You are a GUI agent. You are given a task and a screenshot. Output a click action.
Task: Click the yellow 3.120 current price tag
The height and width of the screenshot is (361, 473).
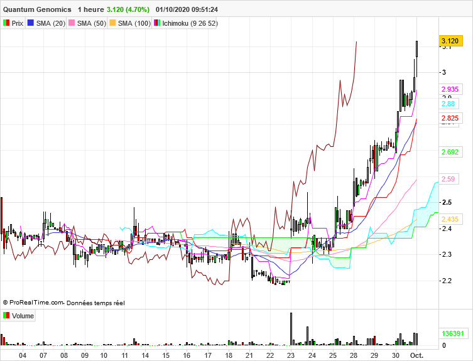pyautogui.click(x=450, y=41)
